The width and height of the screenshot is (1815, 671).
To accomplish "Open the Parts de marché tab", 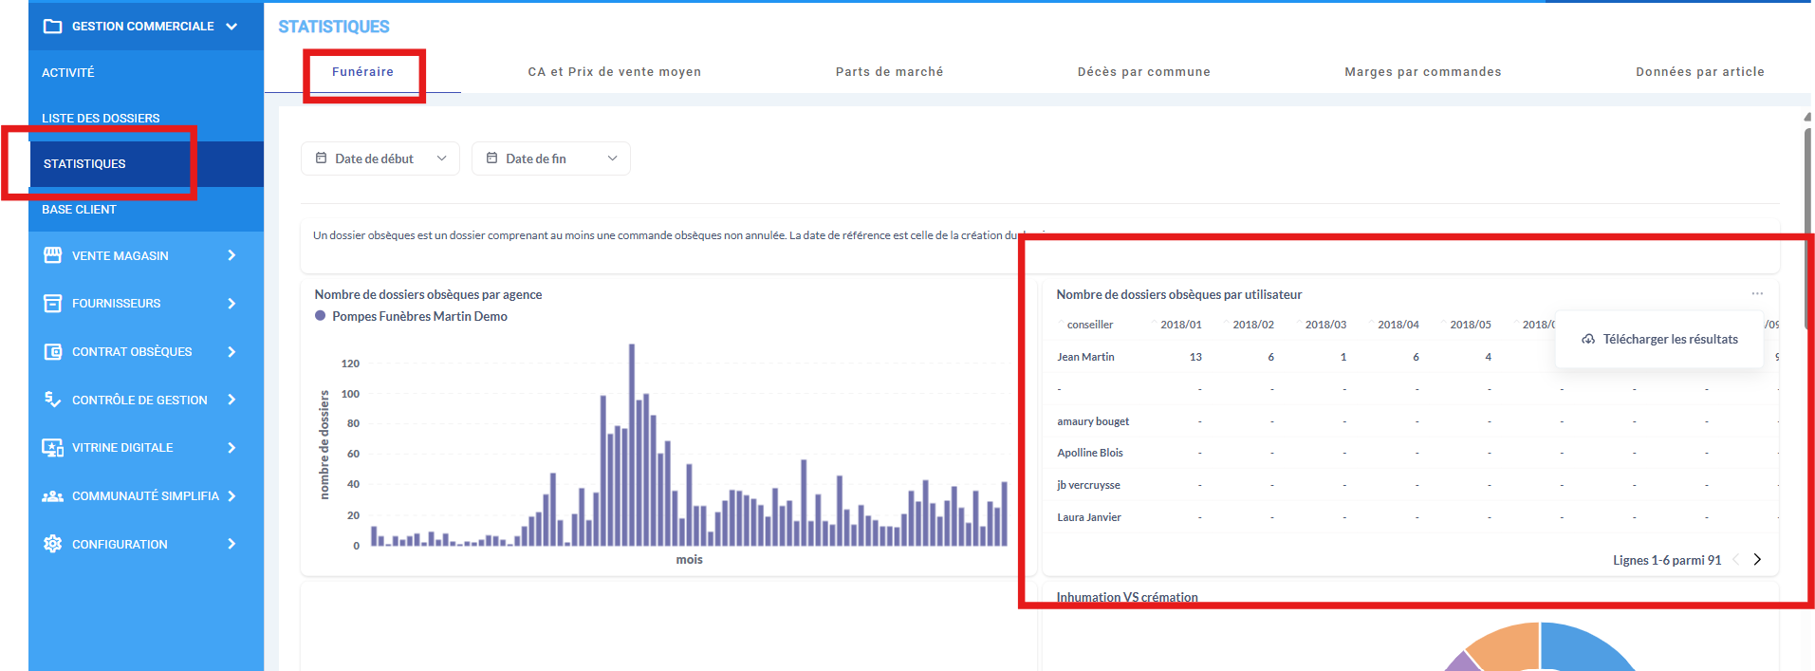I will [889, 72].
